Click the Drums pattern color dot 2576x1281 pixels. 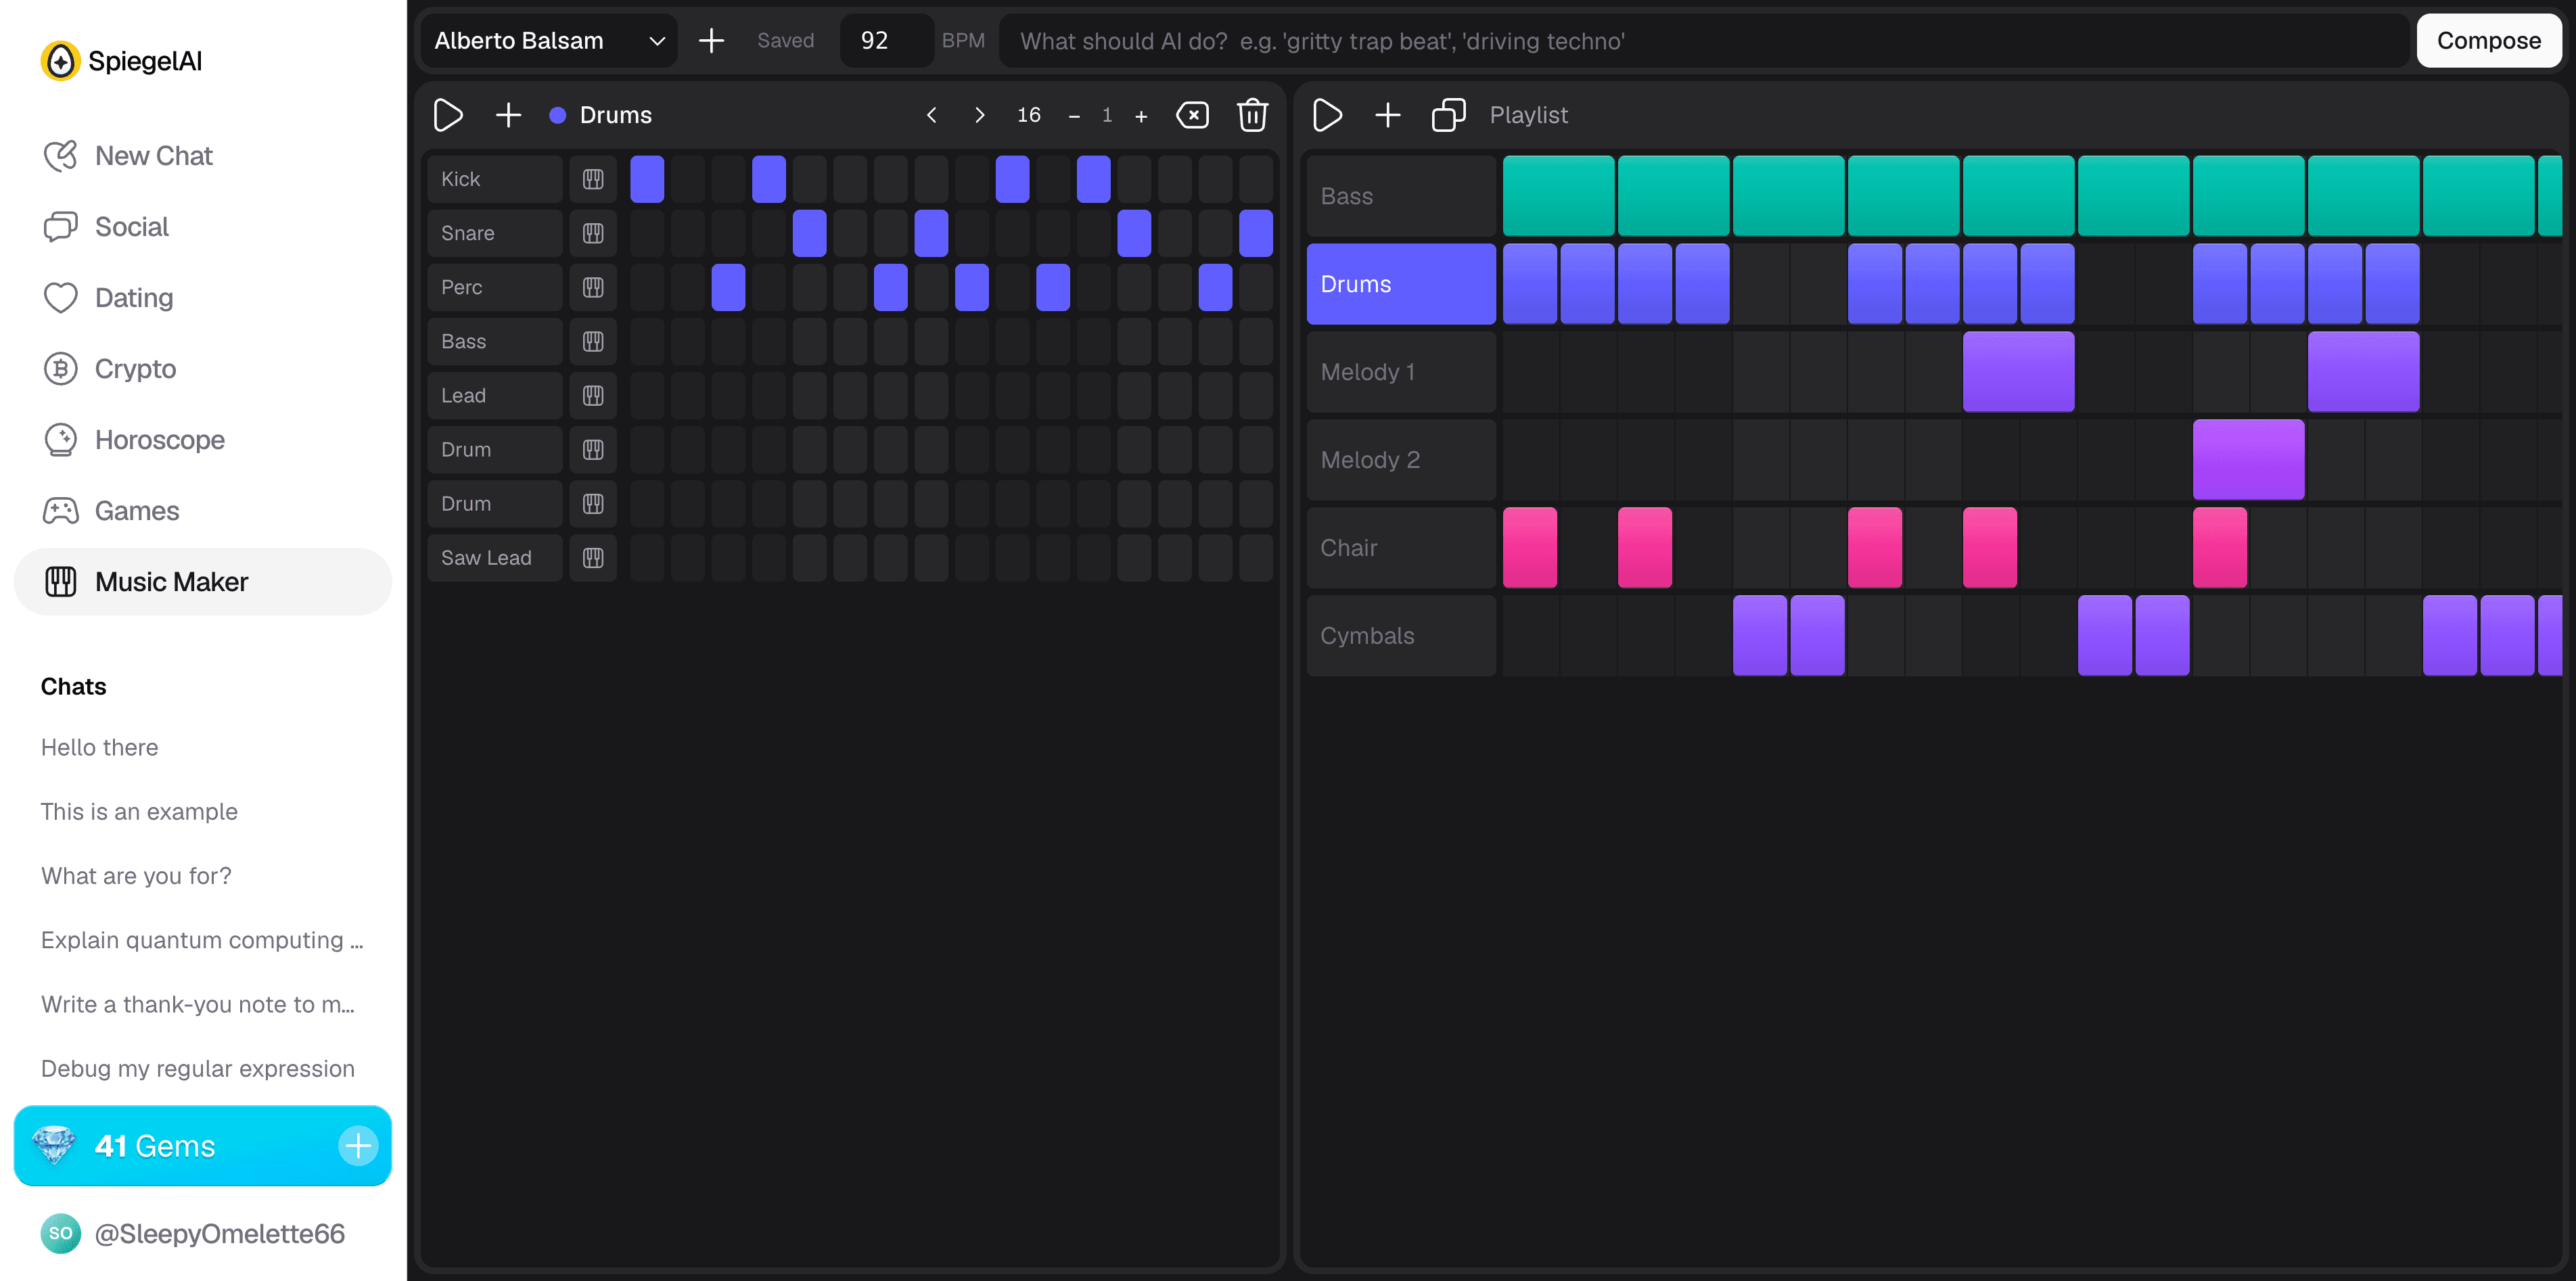coord(558,115)
